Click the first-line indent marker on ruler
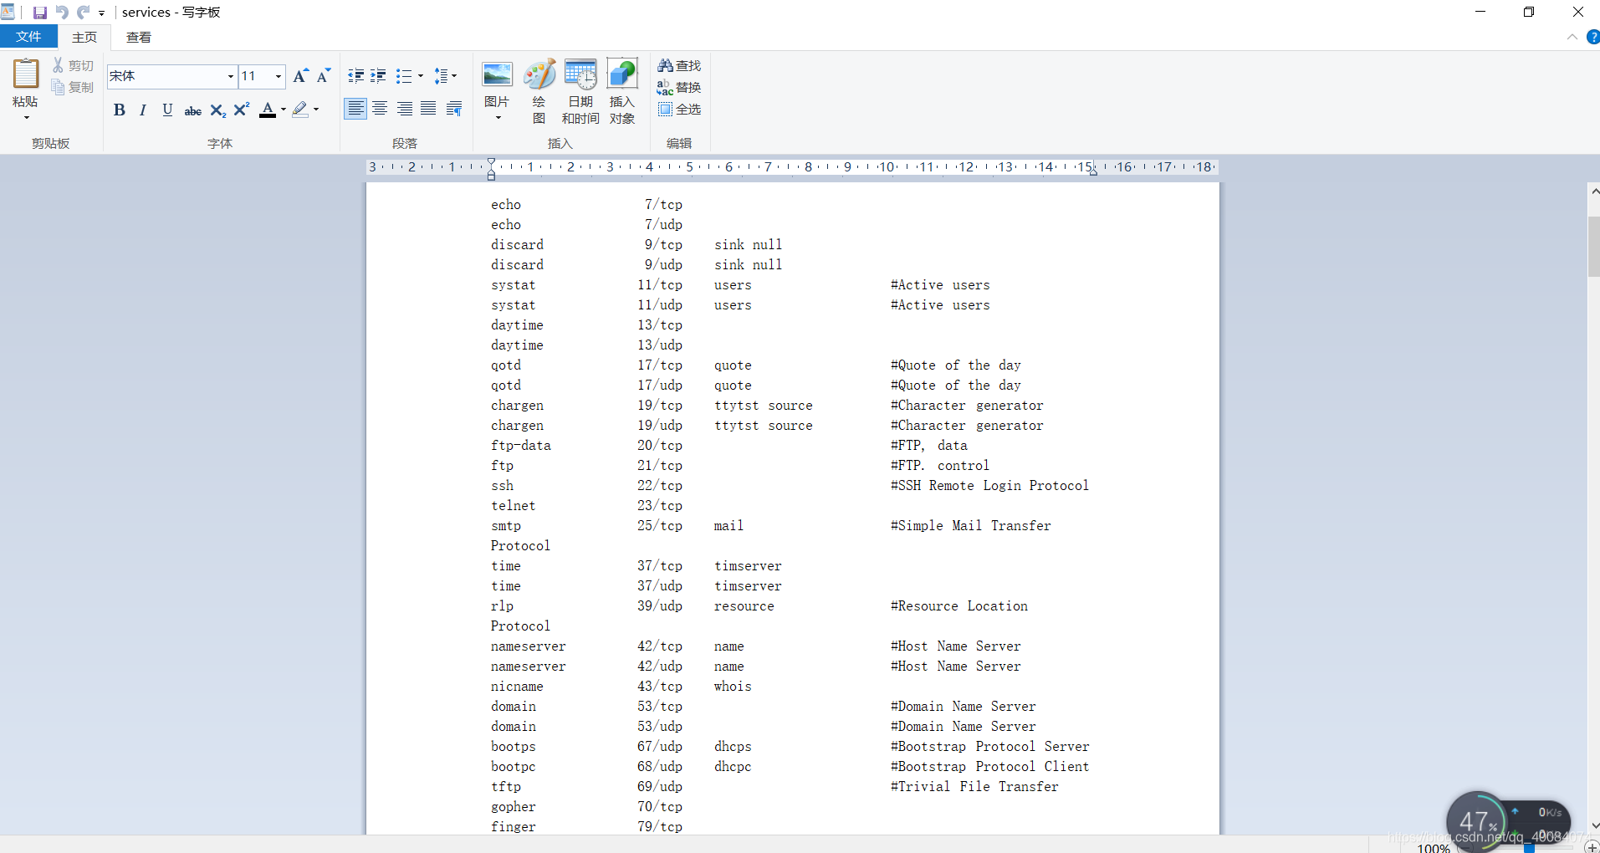The width and height of the screenshot is (1600, 853). [x=491, y=161]
